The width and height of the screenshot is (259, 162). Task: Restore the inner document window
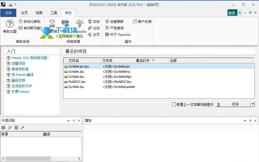click(x=250, y=13)
